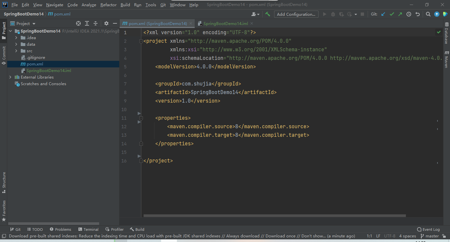Click the Git Update Project arrow
Image resolution: width=450 pixels, height=242 pixels.
[x=383, y=14]
